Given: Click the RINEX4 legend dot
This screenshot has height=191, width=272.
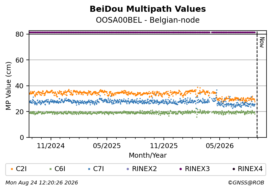Looking at the screenshot, I should (234, 169).
